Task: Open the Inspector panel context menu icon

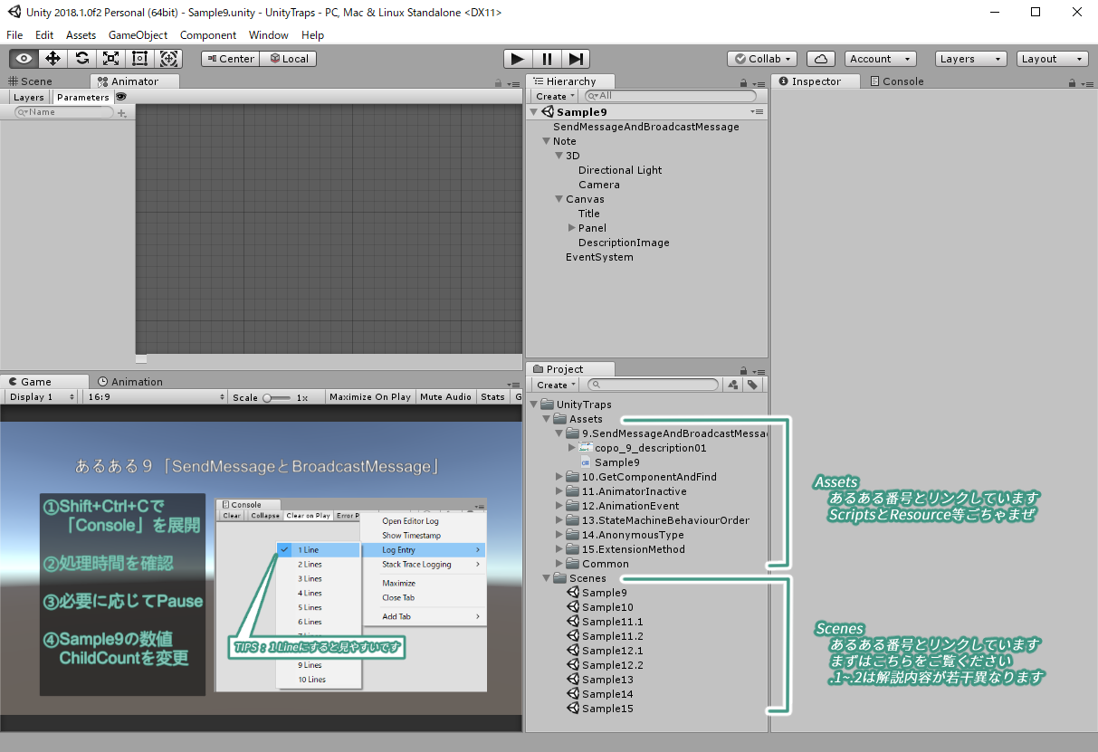Action: (1087, 83)
